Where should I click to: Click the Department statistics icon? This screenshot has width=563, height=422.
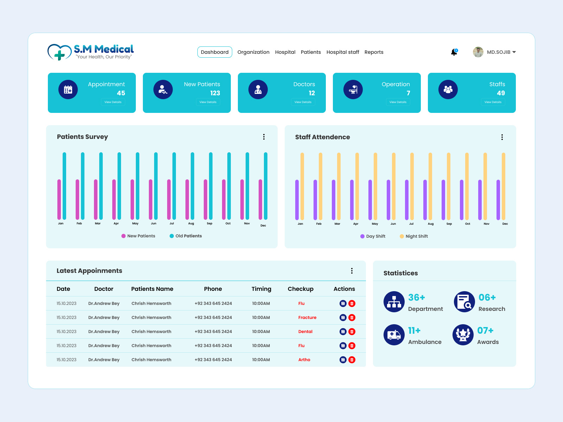point(394,302)
